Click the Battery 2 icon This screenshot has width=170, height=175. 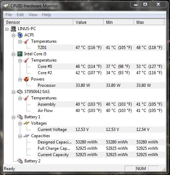(20, 161)
